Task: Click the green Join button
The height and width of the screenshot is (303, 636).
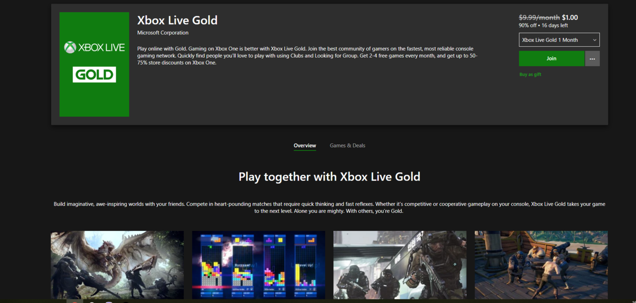Action: [x=552, y=58]
